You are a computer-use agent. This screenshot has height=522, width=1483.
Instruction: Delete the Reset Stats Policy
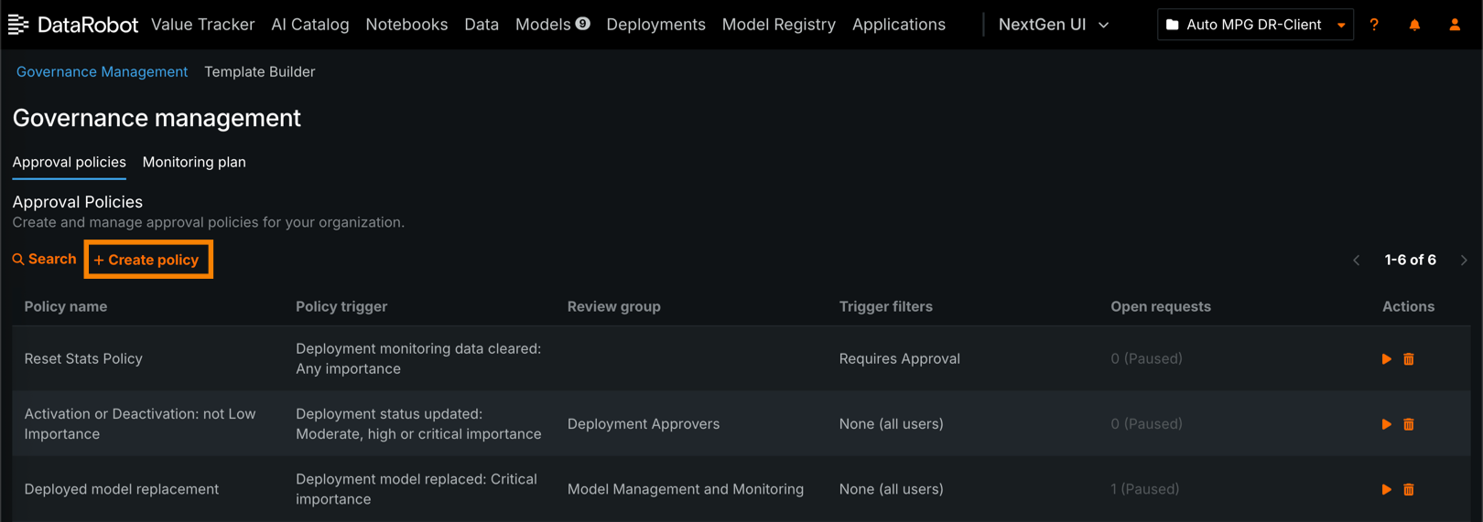1409,359
